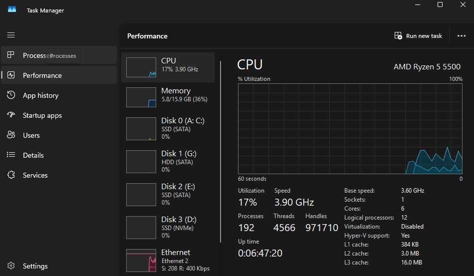The image size is (474, 276).
Task: Click Run new task button
Action: [x=418, y=35]
